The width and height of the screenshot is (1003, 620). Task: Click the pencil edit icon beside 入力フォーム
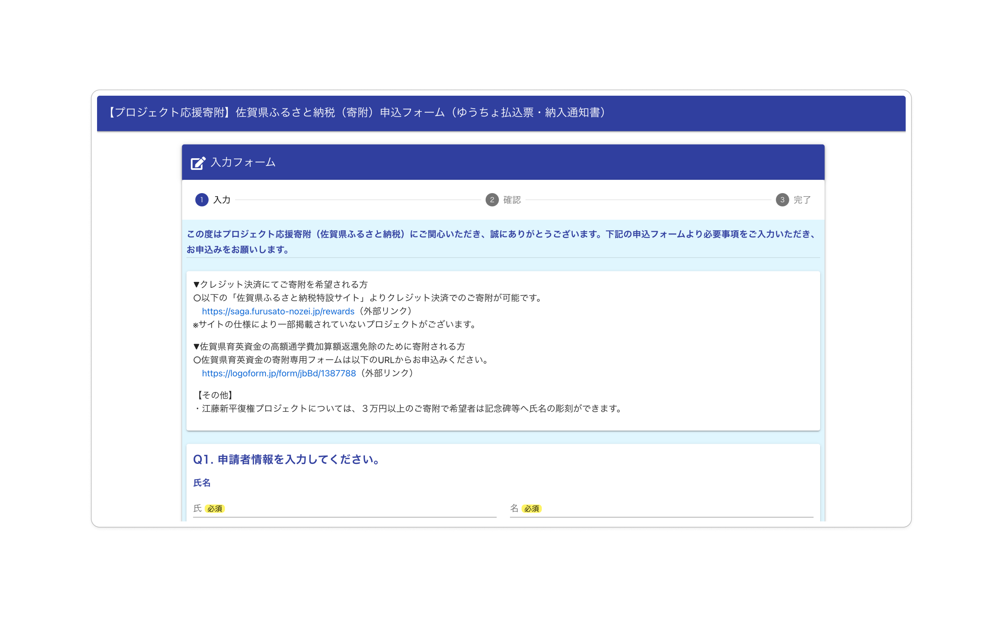point(198,163)
